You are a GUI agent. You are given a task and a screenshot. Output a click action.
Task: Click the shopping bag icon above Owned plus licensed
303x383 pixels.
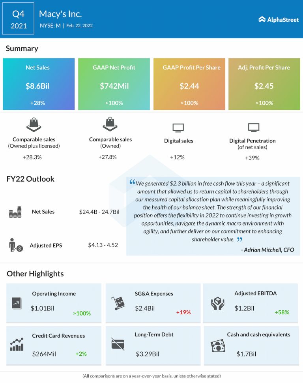coord(34,125)
